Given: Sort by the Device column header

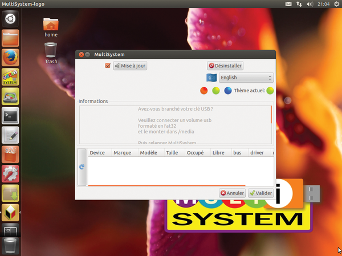Looking at the screenshot, I should 100,153.
